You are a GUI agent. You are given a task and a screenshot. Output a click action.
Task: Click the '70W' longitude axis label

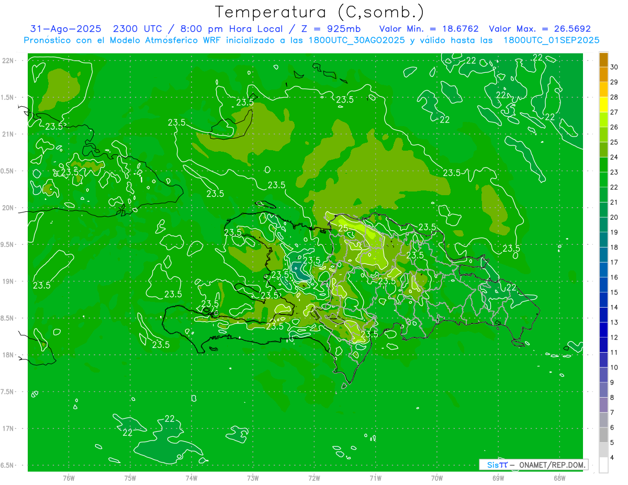[x=436, y=478]
